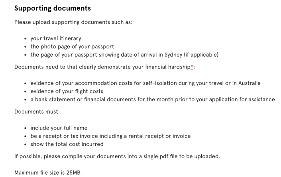Click the 'receipt or tax invoice' bullet

(110, 136)
